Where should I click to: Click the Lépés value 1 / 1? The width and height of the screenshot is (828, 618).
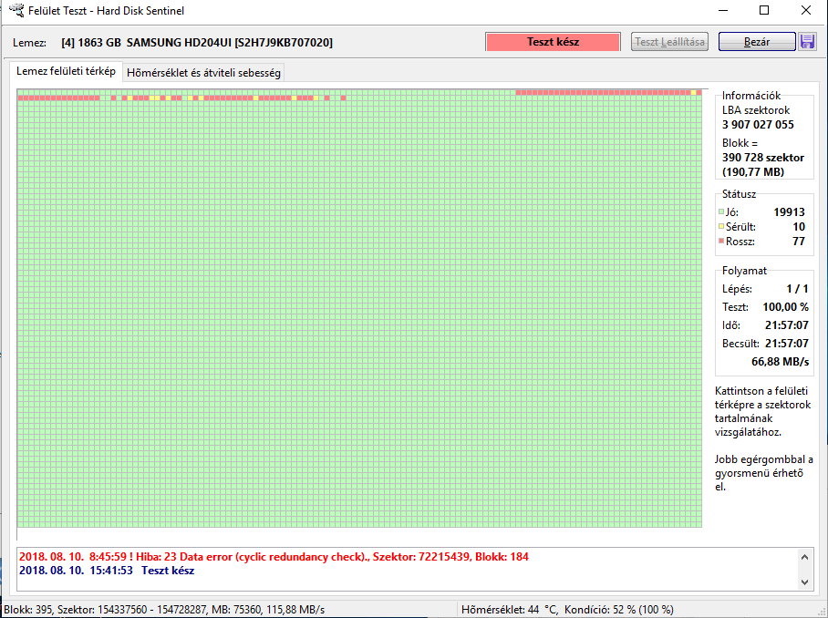(797, 289)
